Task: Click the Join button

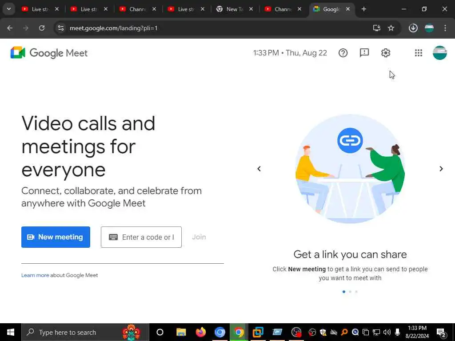Action: point(199,237)
